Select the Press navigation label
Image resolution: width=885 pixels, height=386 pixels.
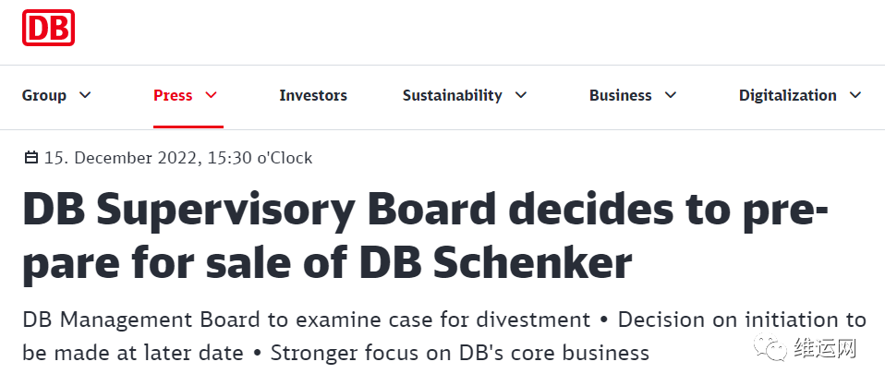tap(173, 95)
